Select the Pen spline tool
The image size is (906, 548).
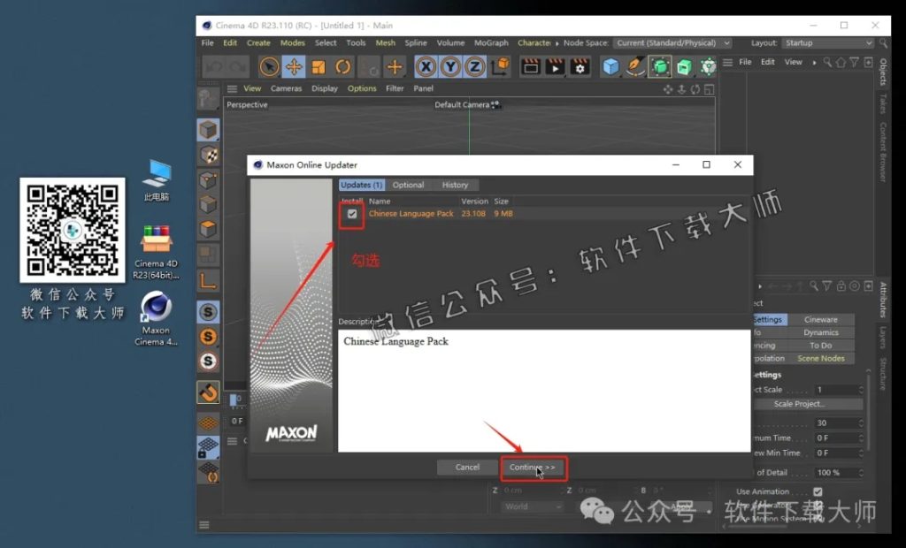pos(635,66)
